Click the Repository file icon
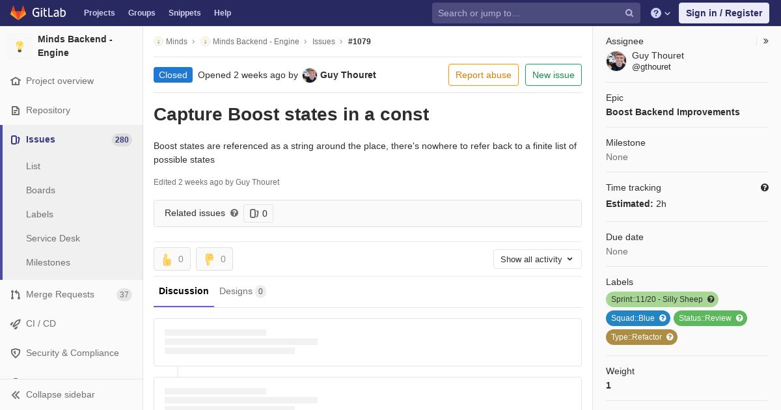This screenshot has height=410, width=781. click(x=16, y=111)
